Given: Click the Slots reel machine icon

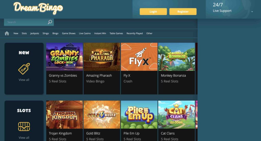Looking at the screenshot, I should 24,127.
